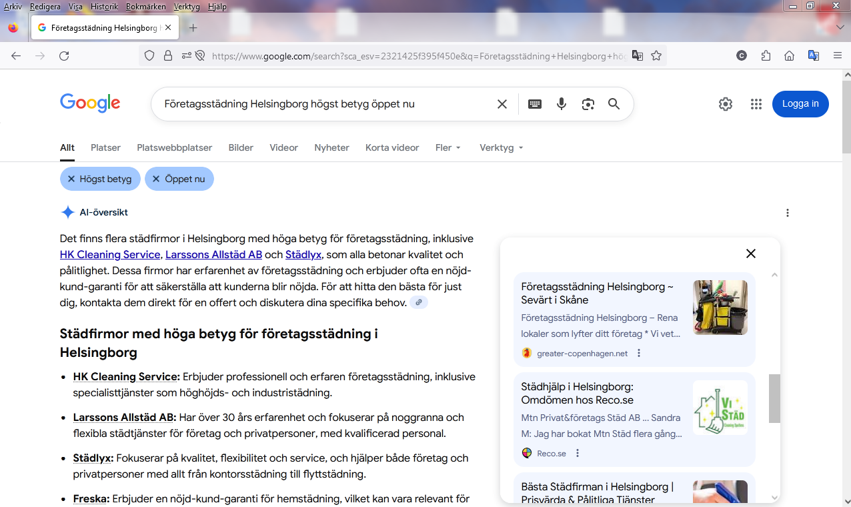The width and height of the screenshot is (851, 507).
Task: Open the Firefox hamburger application menu
Action: coord(837,56)
